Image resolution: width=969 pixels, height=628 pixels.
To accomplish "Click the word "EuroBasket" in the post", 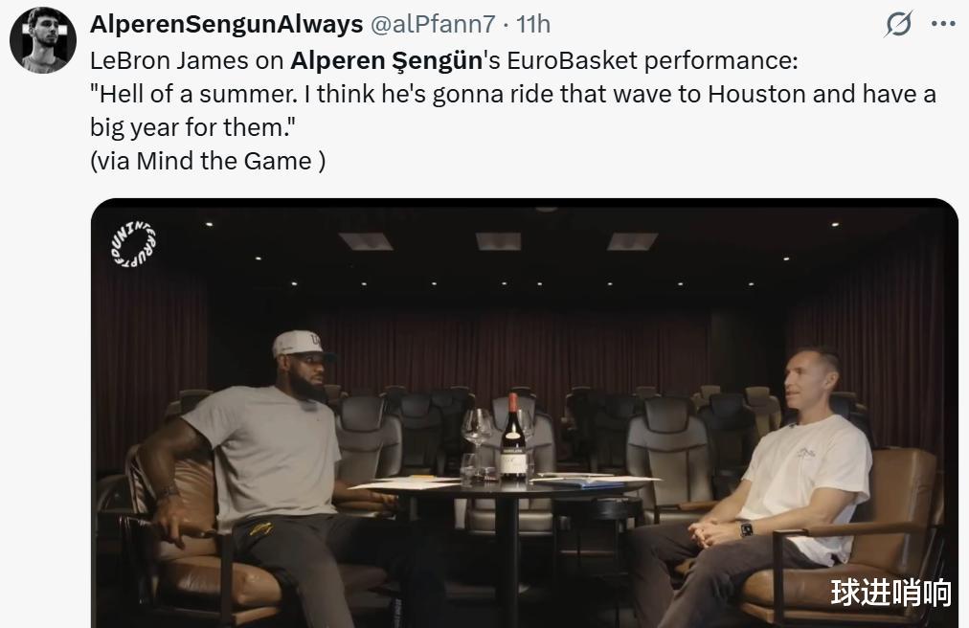I will (x=573, y=60).
